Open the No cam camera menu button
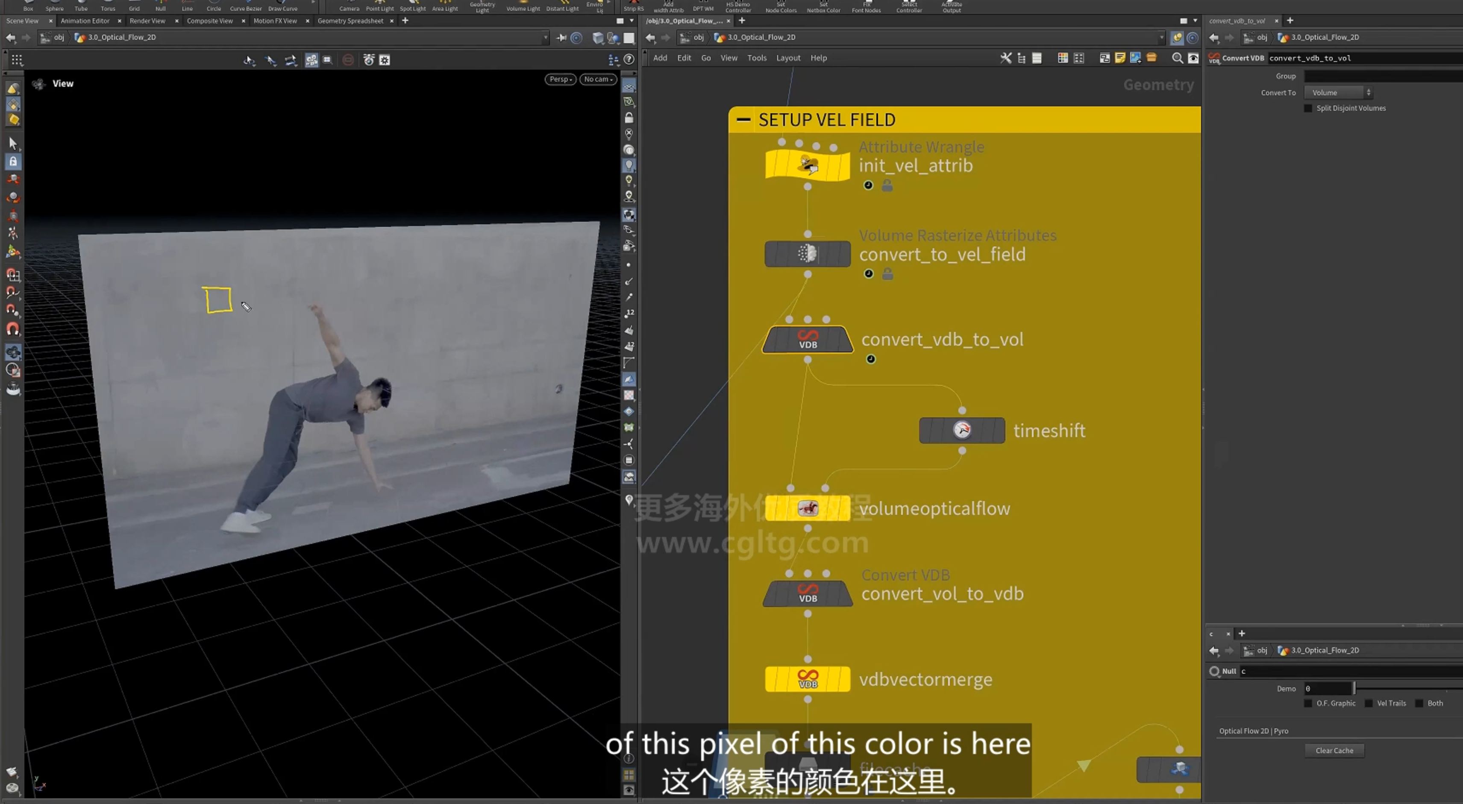 598,79
